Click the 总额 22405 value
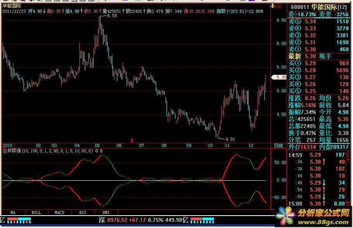This screenshot has height=228, width=353. click(308, 126)
